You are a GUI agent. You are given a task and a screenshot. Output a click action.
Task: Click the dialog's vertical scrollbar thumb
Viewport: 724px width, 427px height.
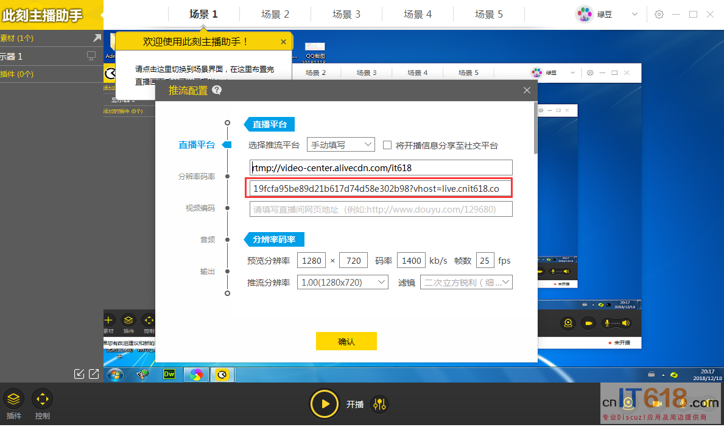(x=535, y=128)
